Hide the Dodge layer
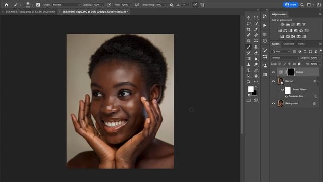Viewport: 323px width, 182px height. pyautogui.click(x=273, y=72)
